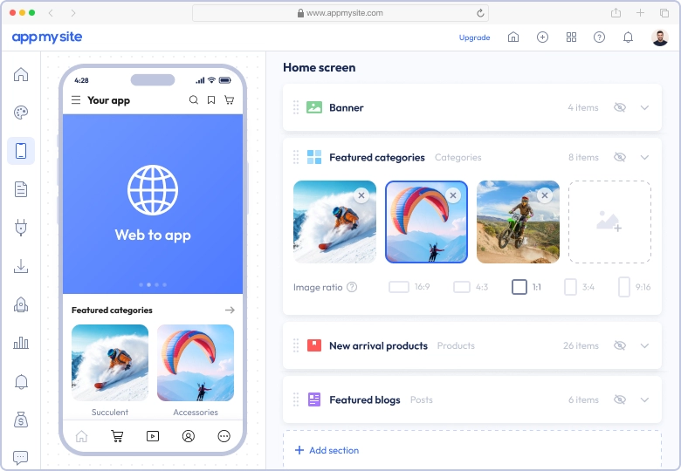
Task: Expand the New arrival products chevron
Action: [644, 345]
